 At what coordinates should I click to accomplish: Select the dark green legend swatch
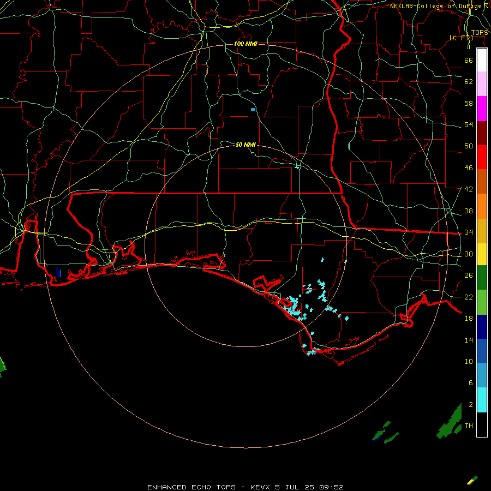coord(482,278)
